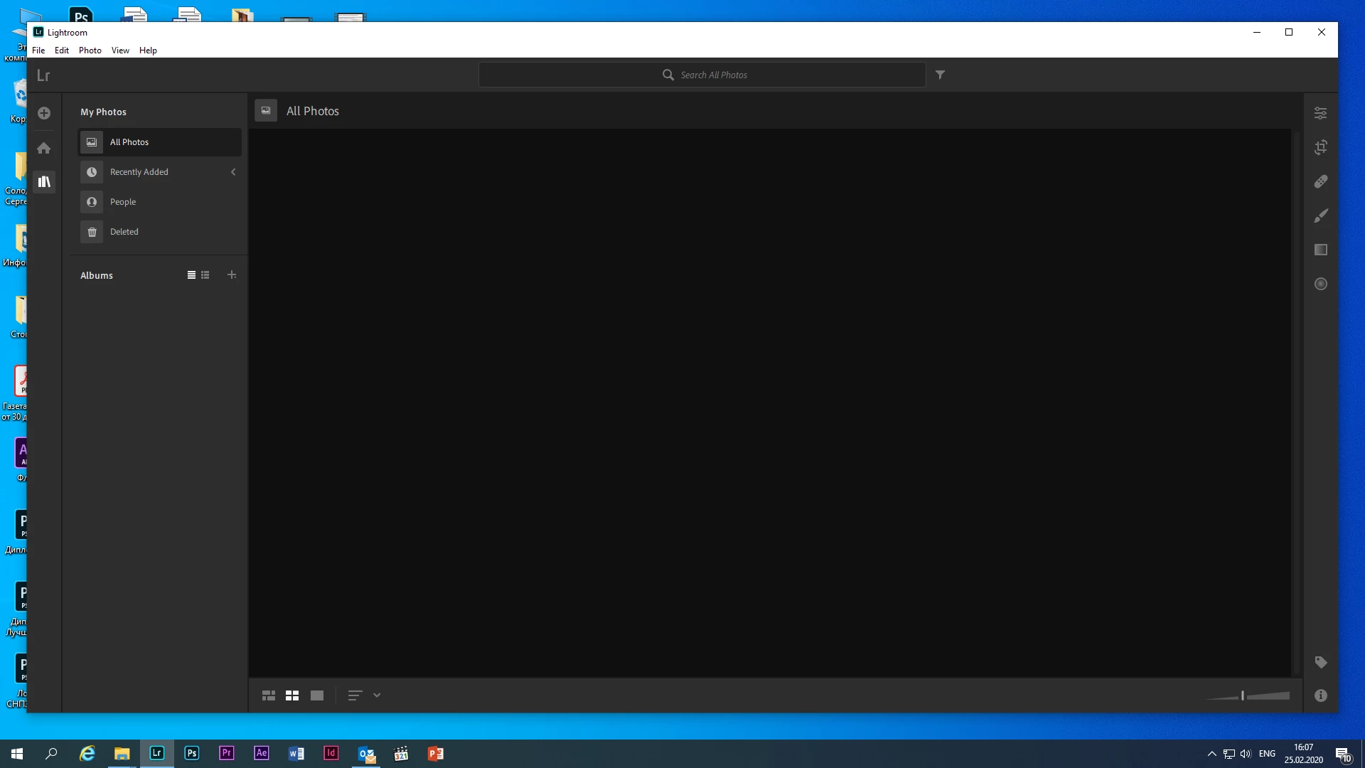Select the Healing Brush bandage tool

(x=1320, y=182)
